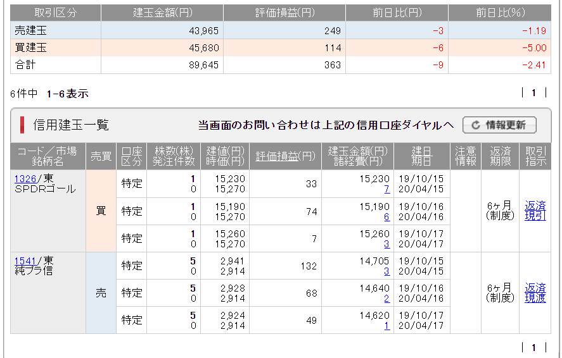The image size is (562, 358).
Task: Open fee link 3 for 14,705 short position
Action: point(386,271)
